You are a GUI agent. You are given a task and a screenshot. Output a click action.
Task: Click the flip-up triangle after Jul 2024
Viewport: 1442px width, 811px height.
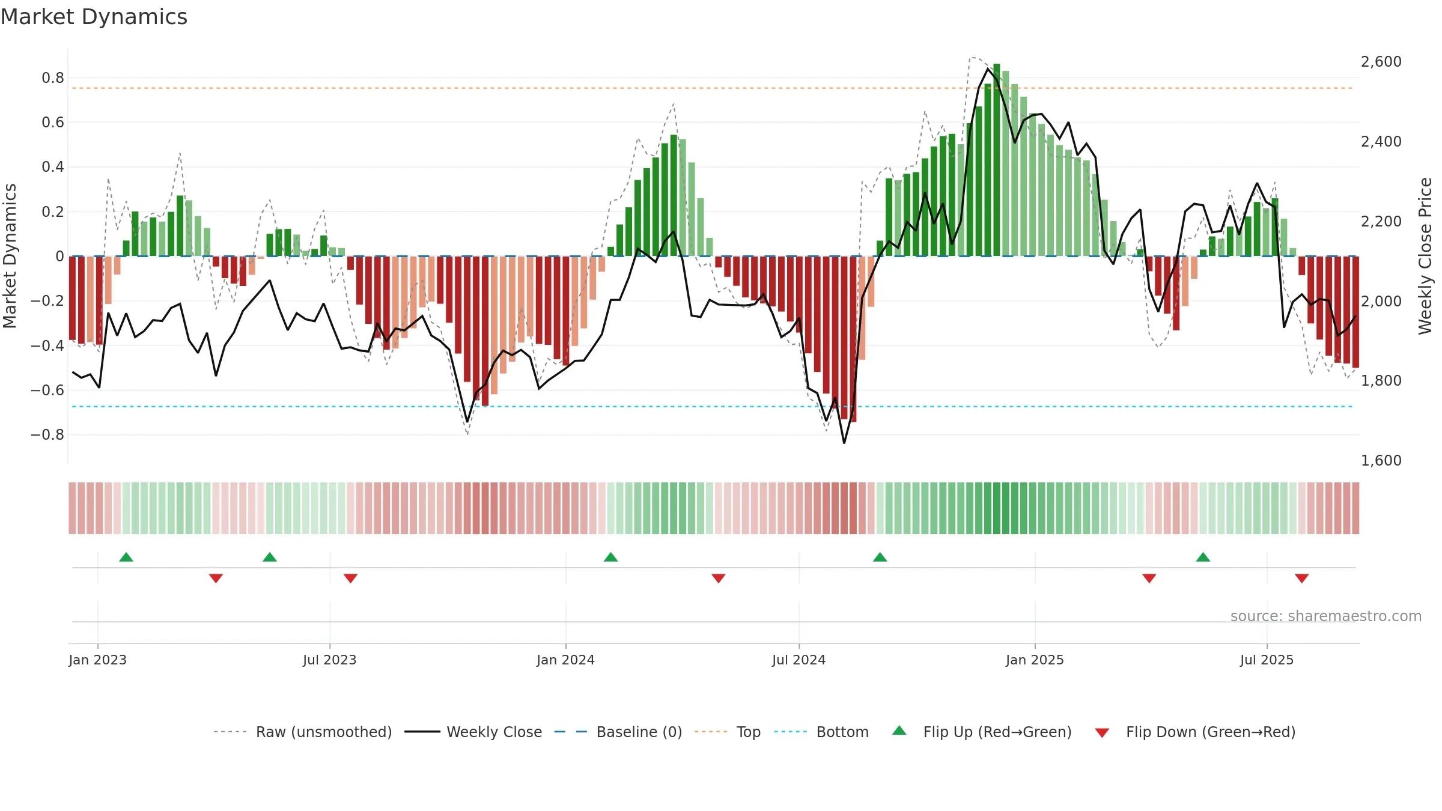click(880, 557)
